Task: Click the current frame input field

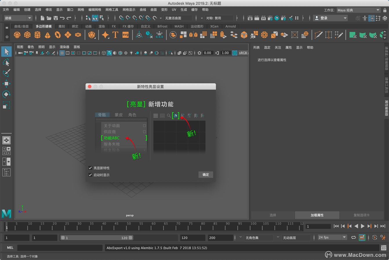Action: (318, 226)
